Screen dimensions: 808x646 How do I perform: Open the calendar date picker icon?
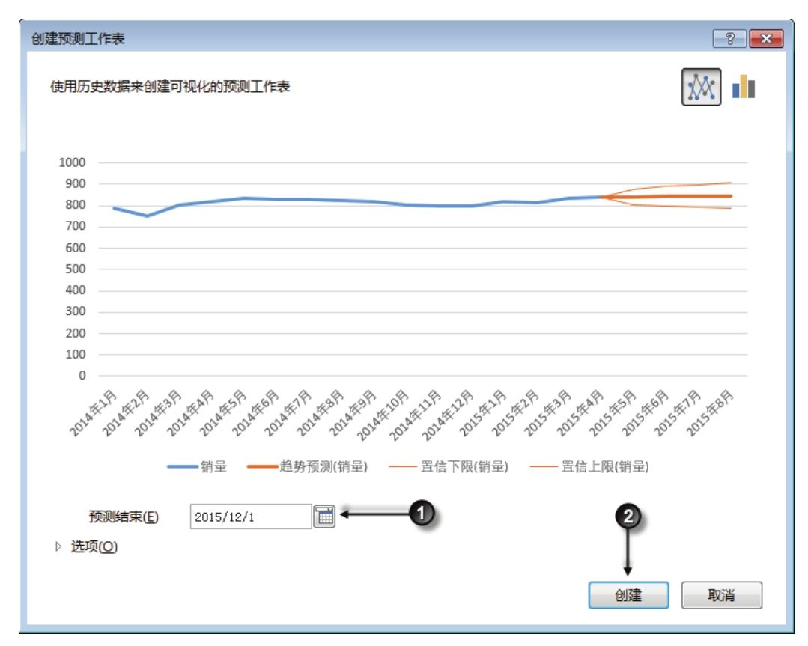[324, 517]
